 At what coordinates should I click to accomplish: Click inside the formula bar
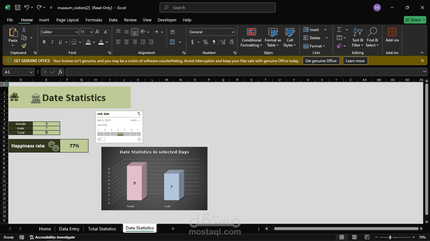[202, 71]
